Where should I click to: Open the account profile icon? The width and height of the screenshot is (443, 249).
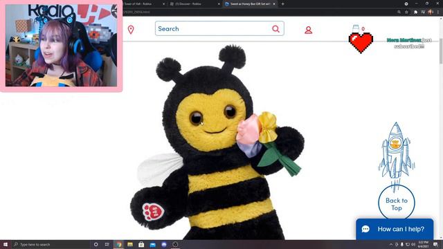308,30
